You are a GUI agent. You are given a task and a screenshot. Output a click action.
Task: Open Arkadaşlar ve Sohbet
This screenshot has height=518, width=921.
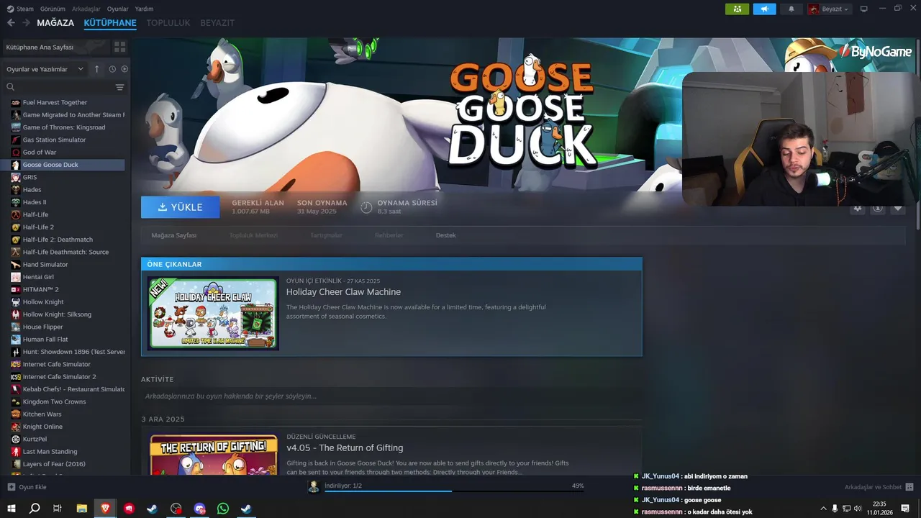pyautogui.click(x=879, y=487)
